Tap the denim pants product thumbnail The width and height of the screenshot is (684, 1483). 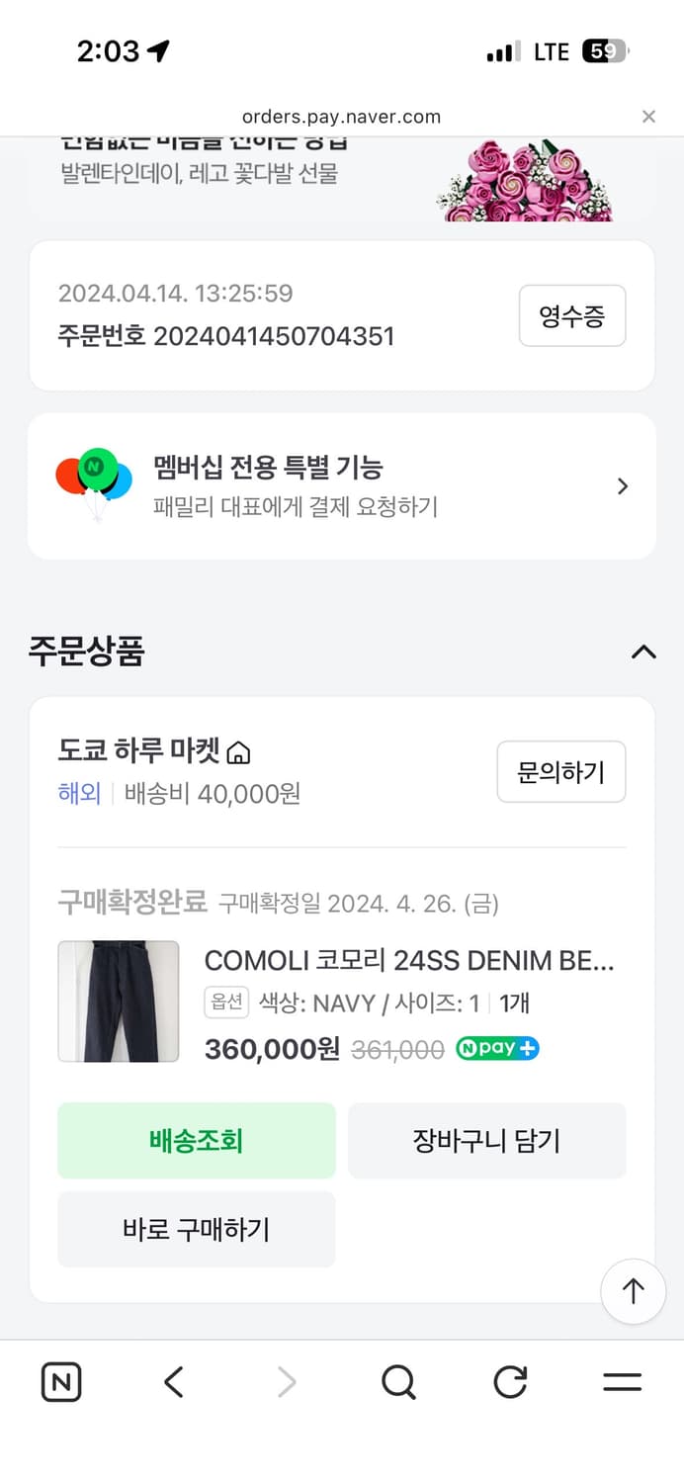tap(119, 1002)
